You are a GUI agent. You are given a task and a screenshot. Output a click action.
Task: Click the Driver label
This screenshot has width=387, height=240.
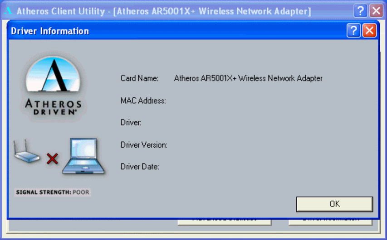pyautogui.click(x=131, y=122)
